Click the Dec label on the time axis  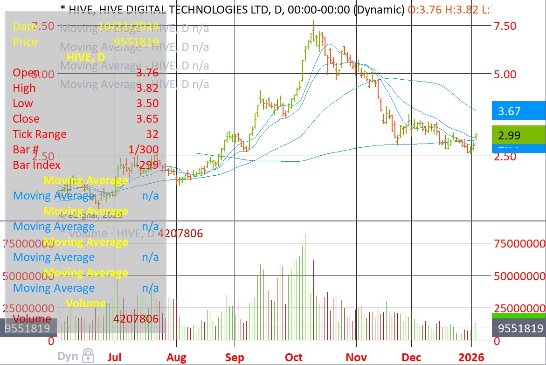point(411,358)
